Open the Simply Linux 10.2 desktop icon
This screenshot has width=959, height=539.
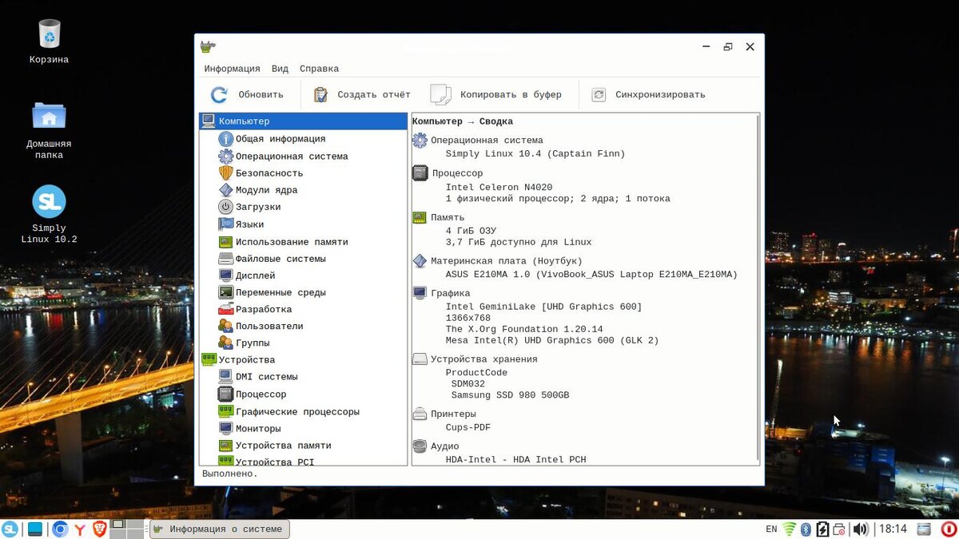pyautogui.click(x=50, y=201)
